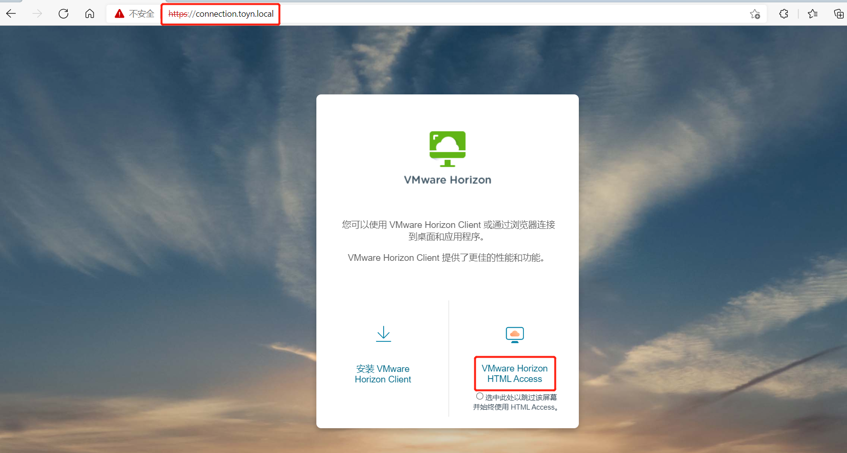This screenshot has width=847, height=453.
Task: Open the browser extensions puzzle-piece icon
Action: [x=783, y=14]
